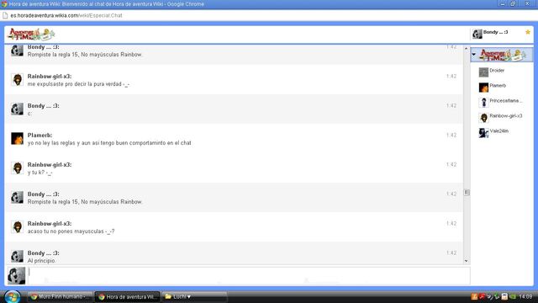Open the 'Luchi' folder taskbar item

coord(194,296)
